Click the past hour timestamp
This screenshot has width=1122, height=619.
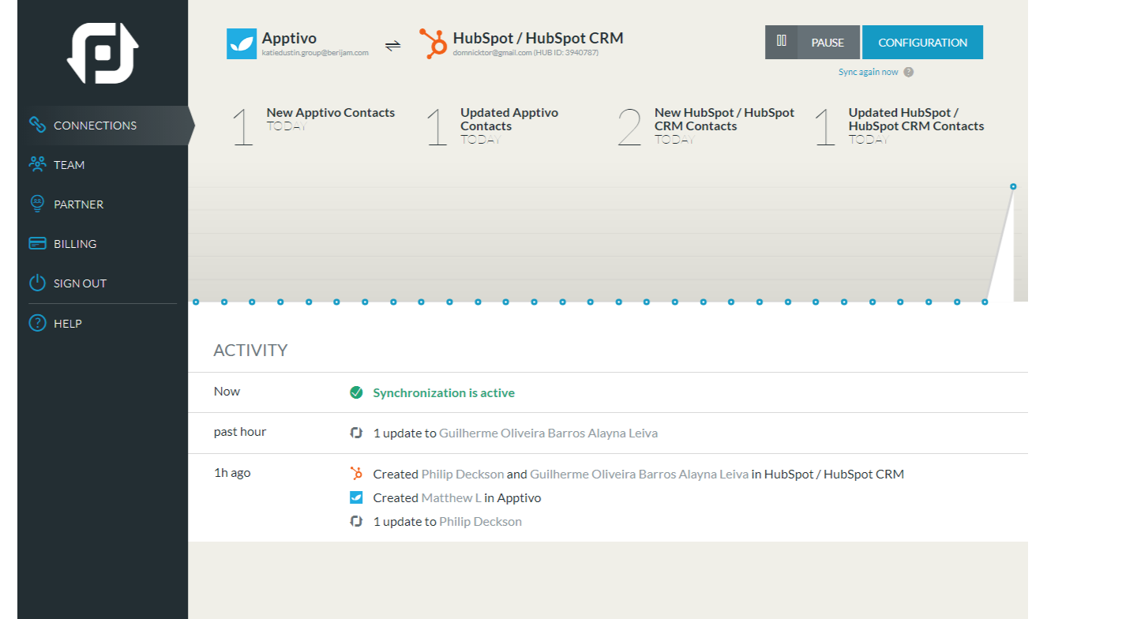click(240, 432)
